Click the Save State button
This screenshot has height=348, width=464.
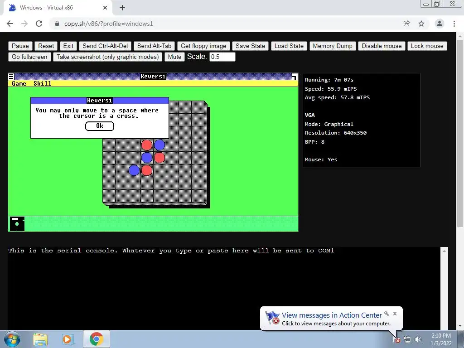250,46
